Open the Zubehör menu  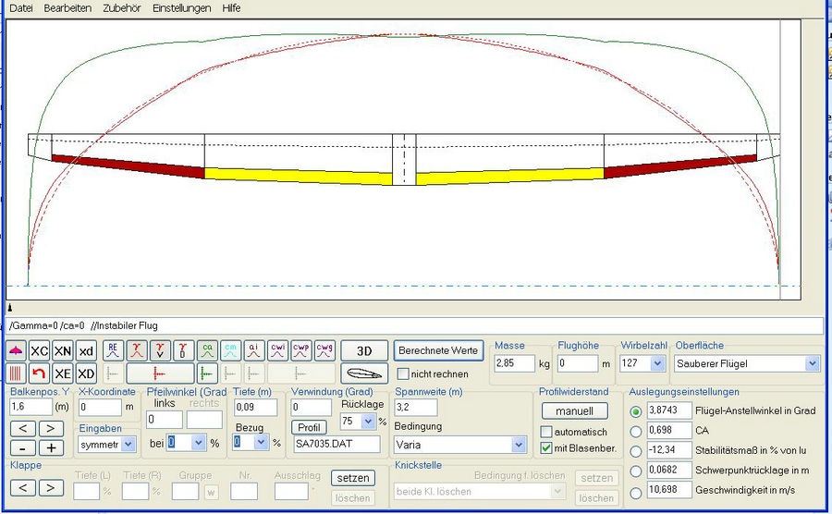coord(120,7)
